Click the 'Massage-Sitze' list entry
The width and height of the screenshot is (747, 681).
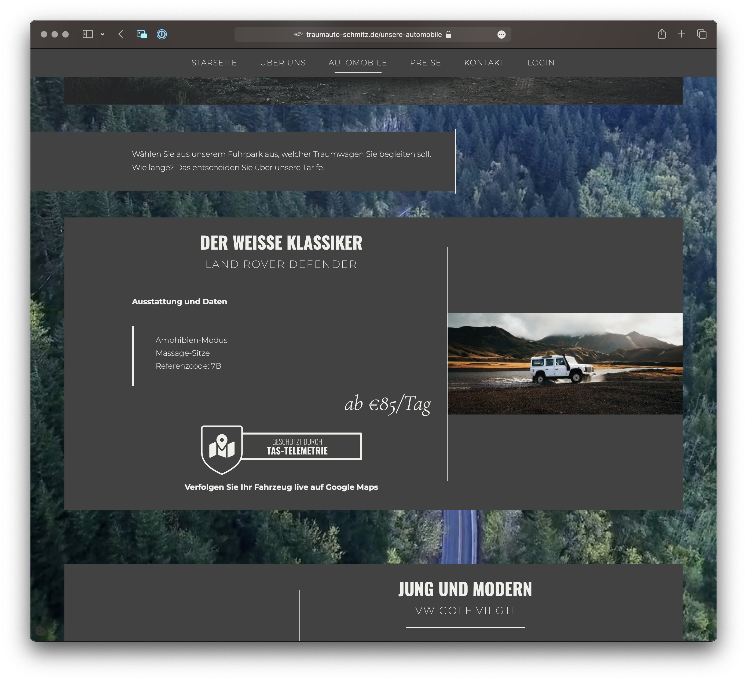pos(183,353)
